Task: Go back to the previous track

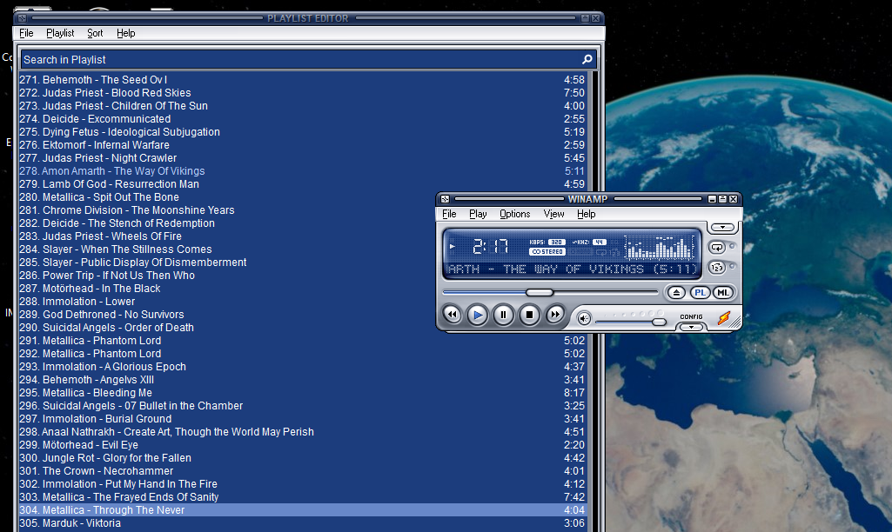Action: click(x=452, y=315)
